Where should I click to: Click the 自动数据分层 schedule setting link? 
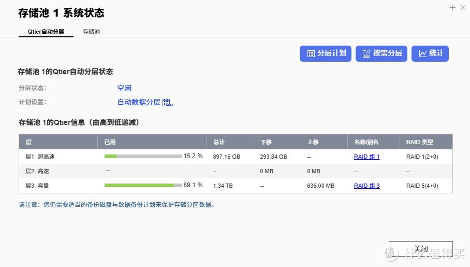[x=139, y=102]
